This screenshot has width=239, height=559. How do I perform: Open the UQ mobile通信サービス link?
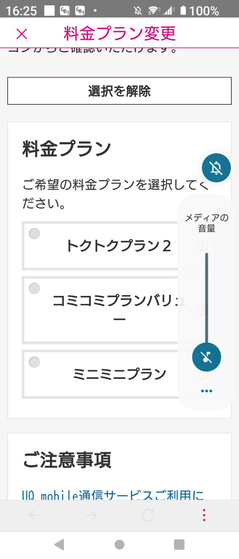(x=113, y=495)
